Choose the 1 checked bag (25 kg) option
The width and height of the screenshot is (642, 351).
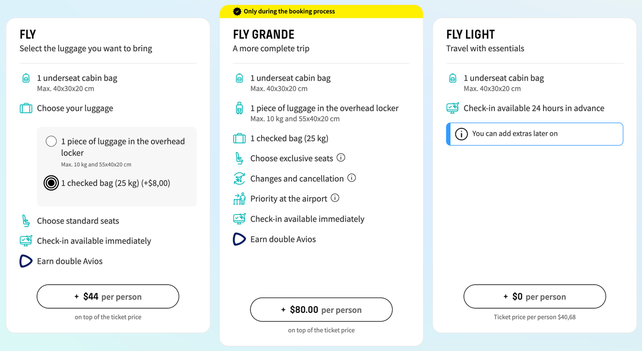[51, 183]
